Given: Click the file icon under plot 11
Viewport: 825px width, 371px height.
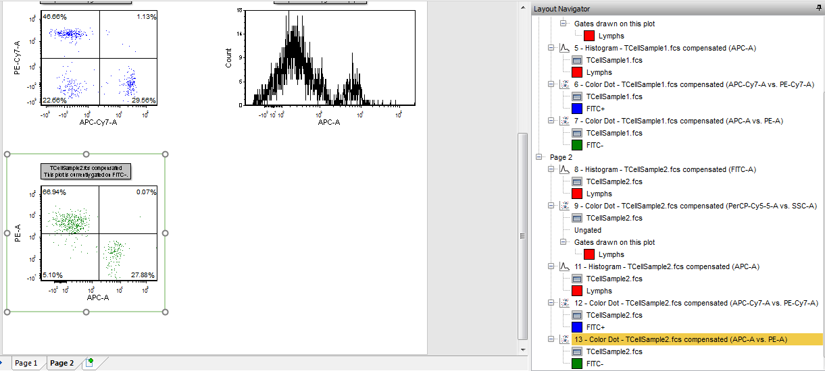Looking at the screenshot, I should (577, 279).
